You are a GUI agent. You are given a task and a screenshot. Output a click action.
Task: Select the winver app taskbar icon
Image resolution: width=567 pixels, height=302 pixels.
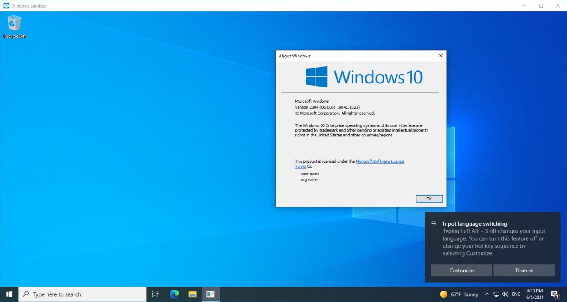click(210, 294)
